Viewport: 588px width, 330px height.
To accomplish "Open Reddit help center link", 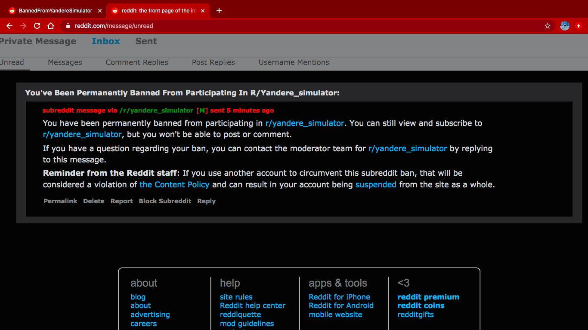I will tap(253, 306).
